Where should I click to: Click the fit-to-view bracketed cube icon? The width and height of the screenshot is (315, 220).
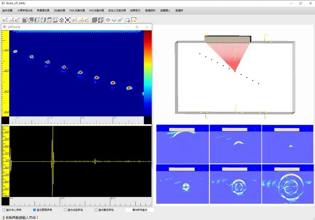68,20
